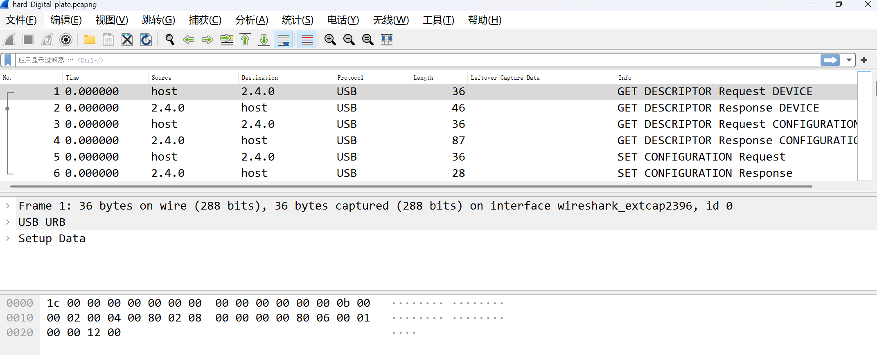The height and width of the screenshot is (355, 877).
Task: Select packet 4 with length 87
Action: [x=428, y=141]
